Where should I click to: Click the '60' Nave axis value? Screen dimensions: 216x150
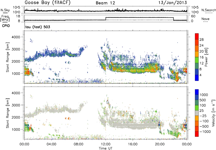193,16
